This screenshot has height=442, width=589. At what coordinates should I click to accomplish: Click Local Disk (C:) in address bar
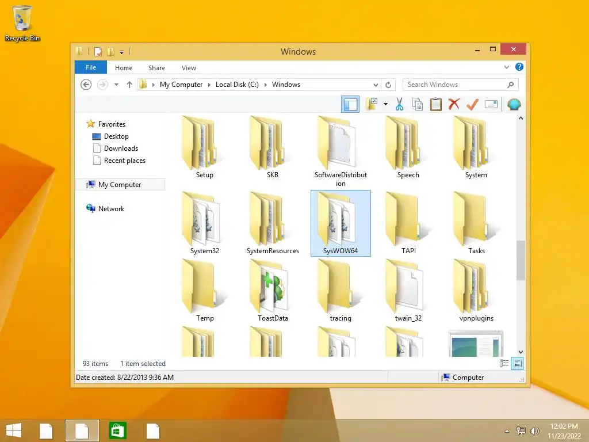point(237,85)
